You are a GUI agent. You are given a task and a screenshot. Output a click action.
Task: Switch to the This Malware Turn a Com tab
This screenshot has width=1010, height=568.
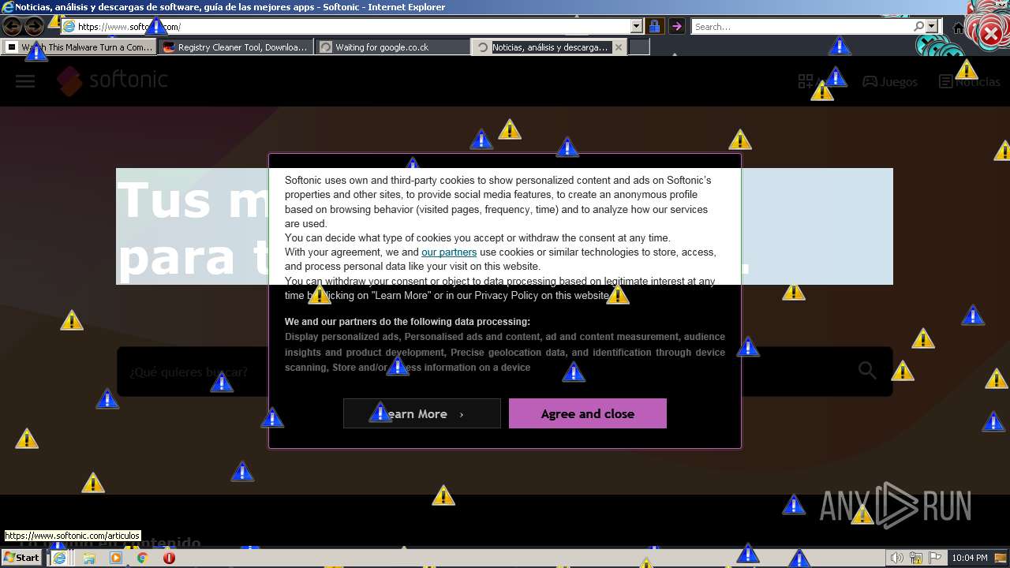pos(80,47)
